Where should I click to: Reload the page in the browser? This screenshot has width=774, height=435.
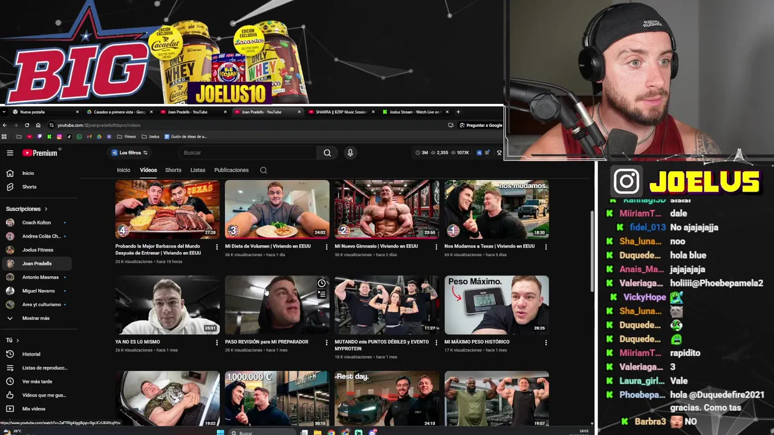tap(27, 125)
